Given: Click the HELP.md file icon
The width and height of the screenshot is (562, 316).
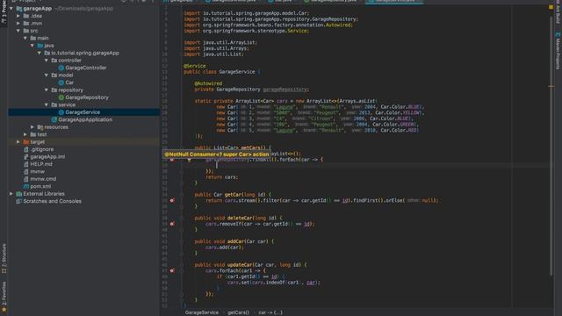Looking at the screenshot, I should pyautogui.click(x=26, y=164).
